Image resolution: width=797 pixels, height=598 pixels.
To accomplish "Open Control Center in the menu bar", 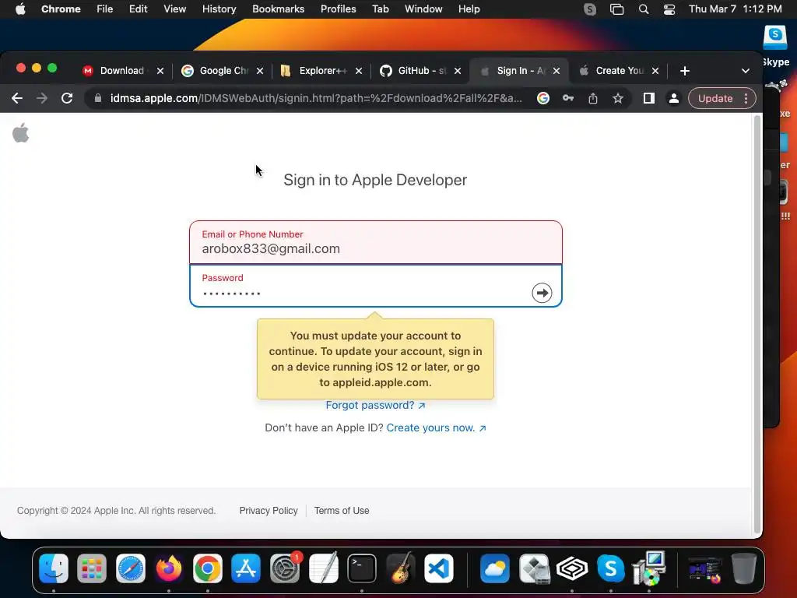I will coord(669,9).
